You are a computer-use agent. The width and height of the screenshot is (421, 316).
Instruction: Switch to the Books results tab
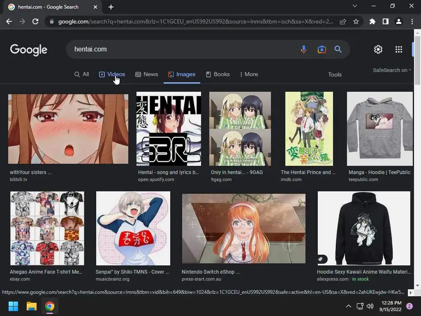(x=218, y=74)
